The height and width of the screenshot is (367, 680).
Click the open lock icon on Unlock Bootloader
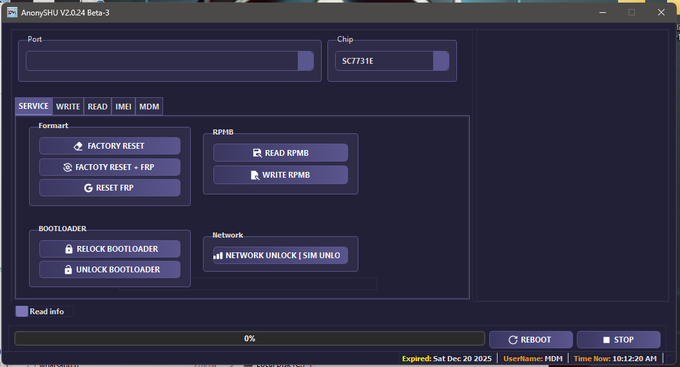point(68,270)
